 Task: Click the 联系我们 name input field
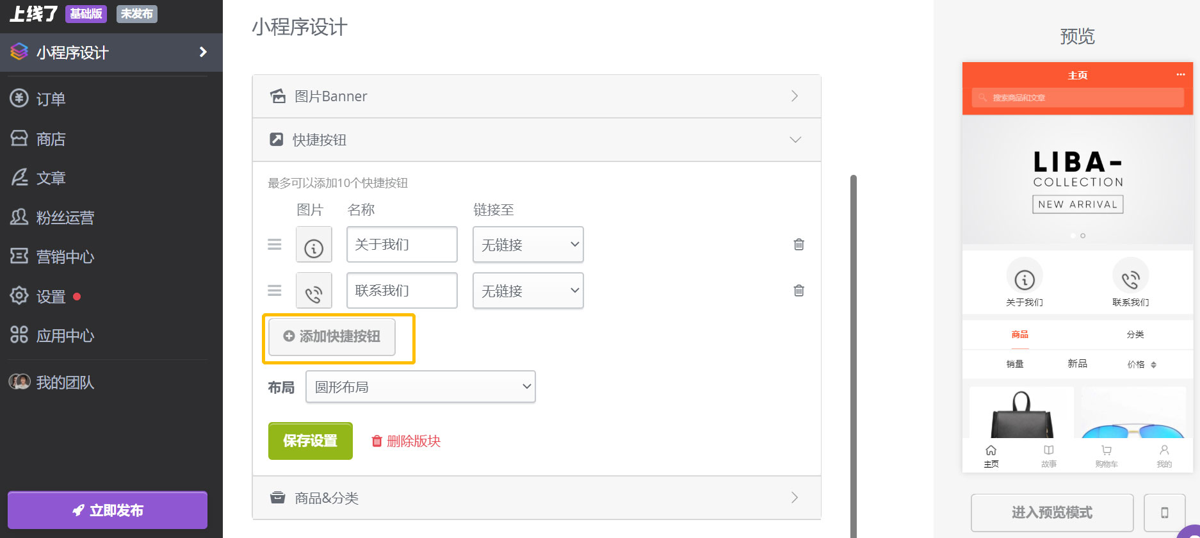point(401,291)
